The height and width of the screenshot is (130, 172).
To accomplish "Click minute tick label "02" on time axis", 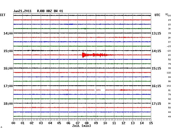I will point(31,123).
